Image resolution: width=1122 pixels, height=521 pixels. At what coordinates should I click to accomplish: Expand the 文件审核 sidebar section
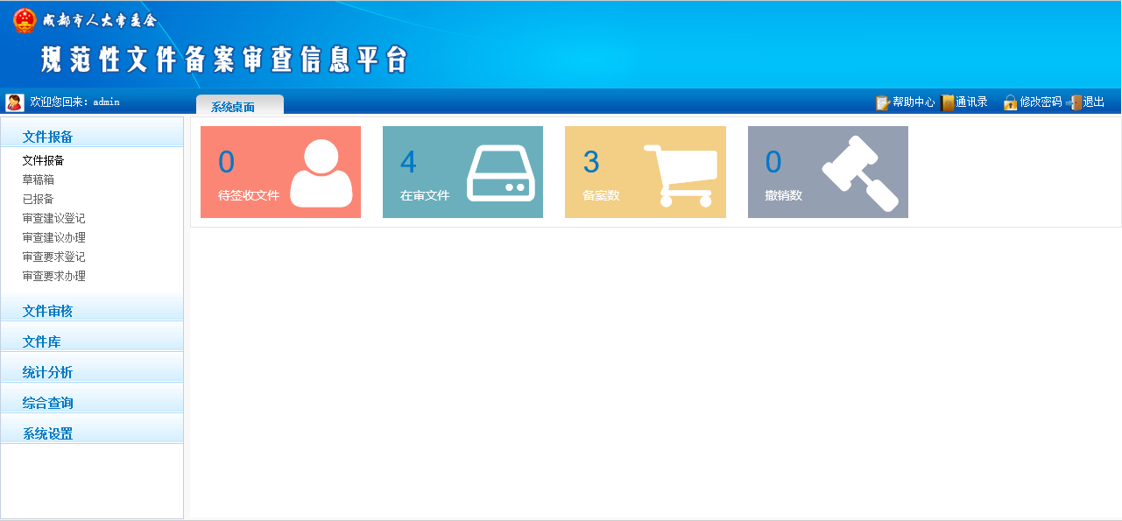coord(92,307)
